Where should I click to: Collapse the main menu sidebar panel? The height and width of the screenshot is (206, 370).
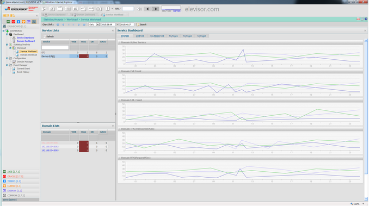pyautogui.click(x=37, y=16)
